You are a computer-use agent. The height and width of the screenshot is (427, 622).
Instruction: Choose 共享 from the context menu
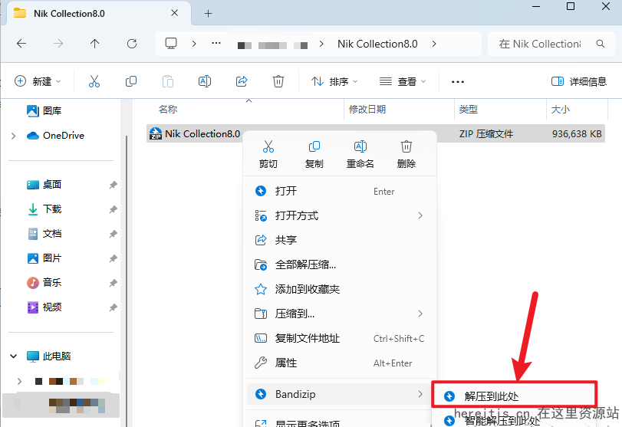[340, 240]
